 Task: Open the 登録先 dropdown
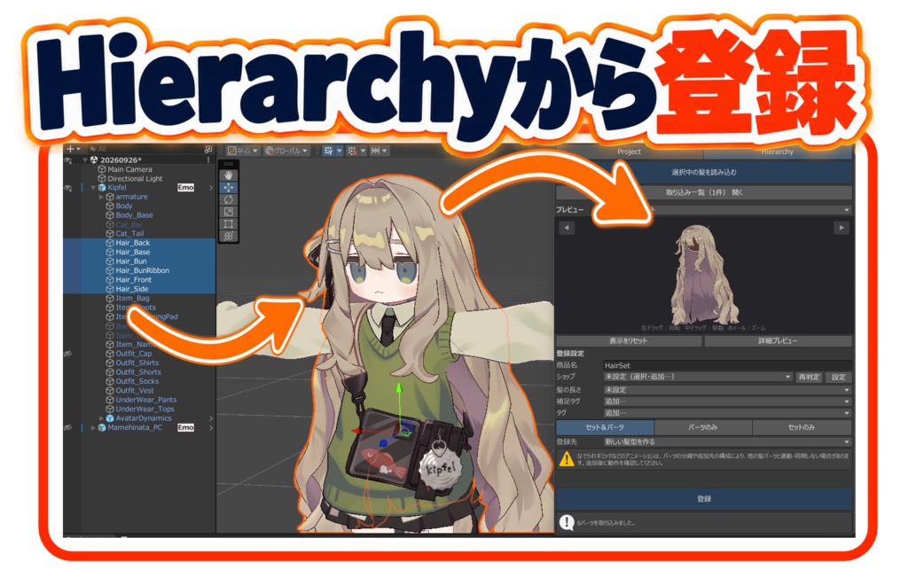(x=727, y=441)
